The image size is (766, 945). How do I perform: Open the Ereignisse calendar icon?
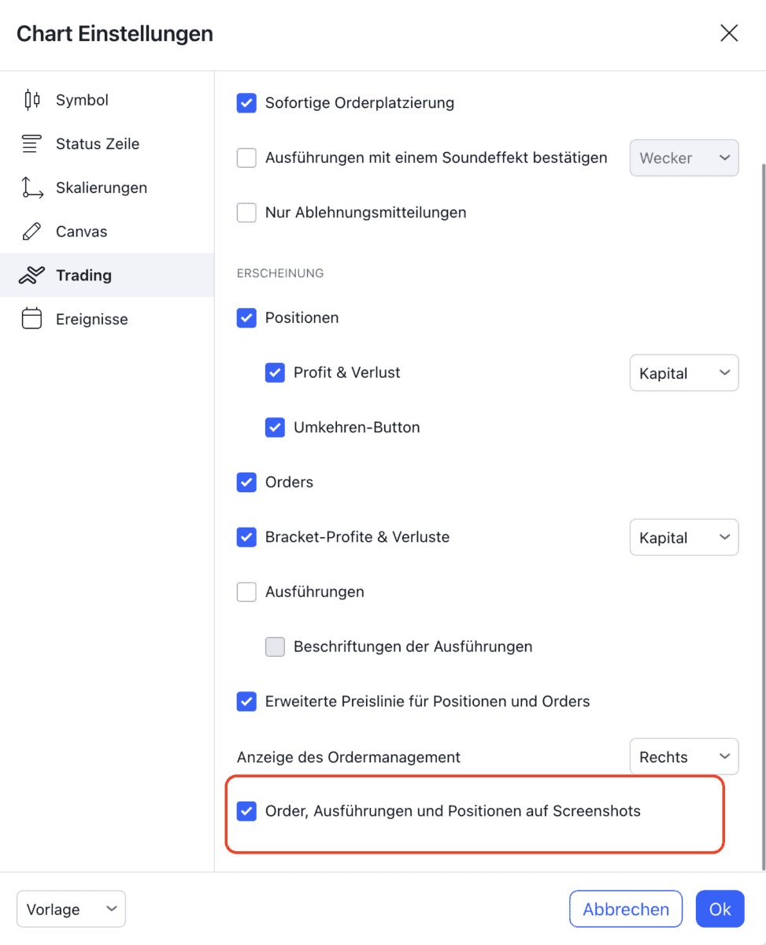tap(31, 318)
